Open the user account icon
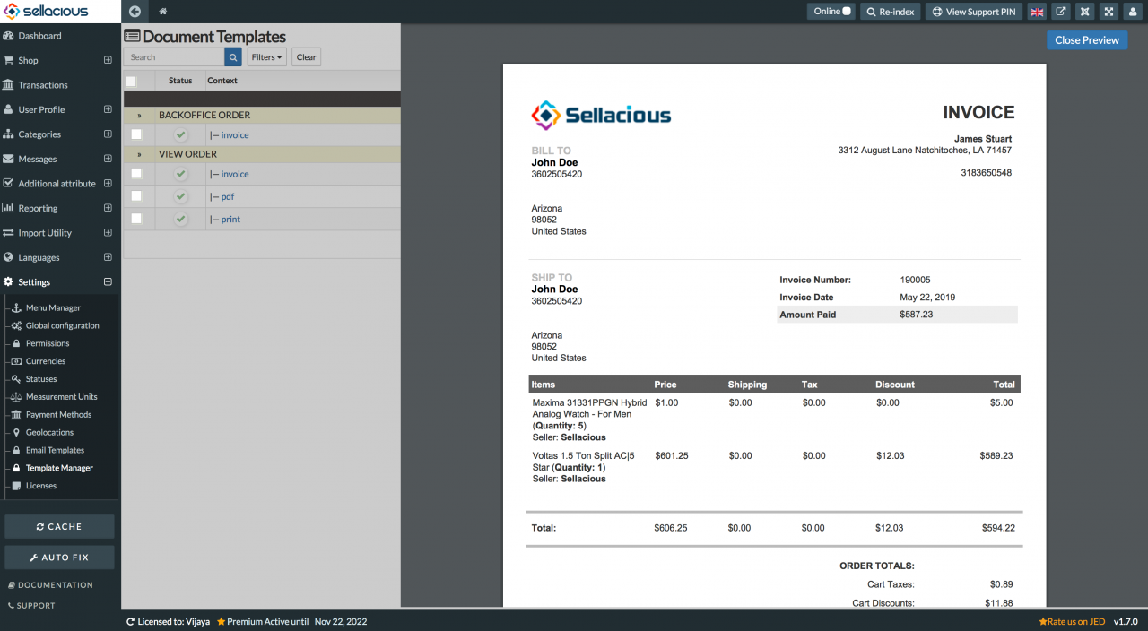This screenshot has width=1148, height=631. pyautogui.click(x=1134, y=12)
